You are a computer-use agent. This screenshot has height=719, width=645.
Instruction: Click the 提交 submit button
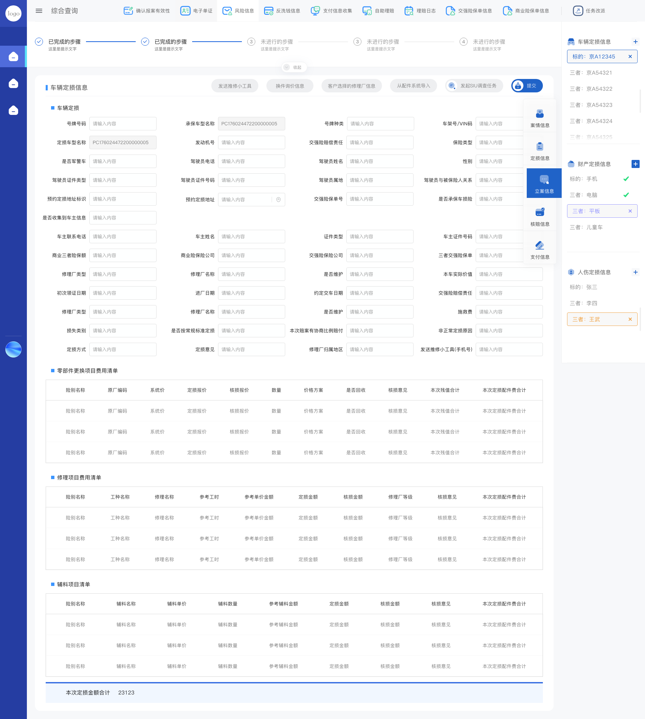tap(527, 86)
